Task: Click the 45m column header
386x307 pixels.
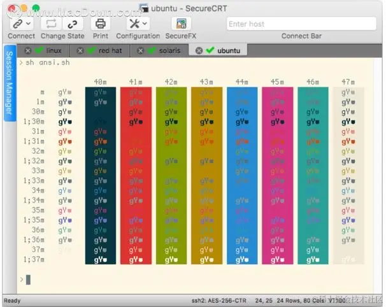Action: coord(277,82)
